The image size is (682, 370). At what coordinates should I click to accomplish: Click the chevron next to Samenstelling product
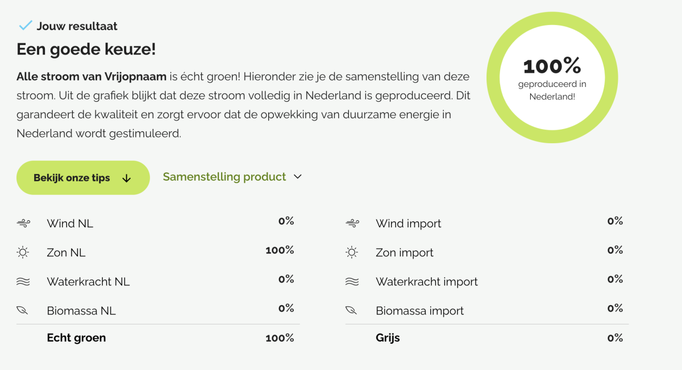[298, 177]
